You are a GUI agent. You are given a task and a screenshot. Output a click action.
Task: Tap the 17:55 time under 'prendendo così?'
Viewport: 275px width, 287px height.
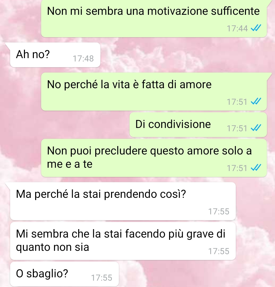click(x=219, y=211)
